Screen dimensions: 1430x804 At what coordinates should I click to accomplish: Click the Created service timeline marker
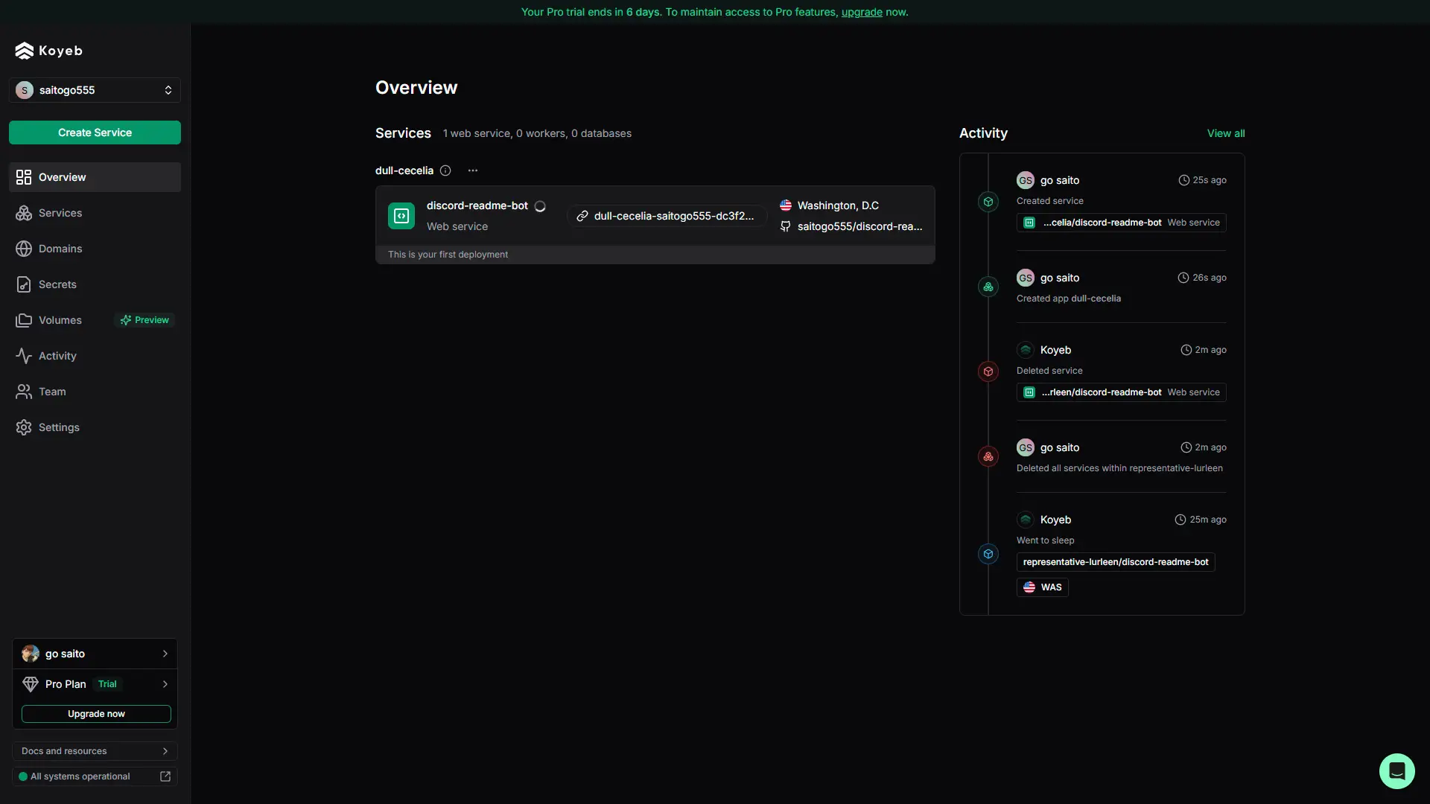(988, 202)
